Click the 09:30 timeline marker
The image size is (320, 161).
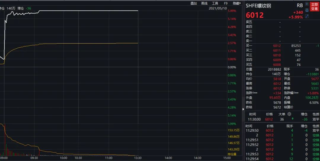point(35,158)
